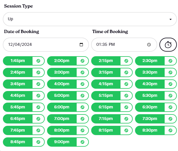Viewport: 178px width, 151px height.
Task: Click the magnifier icon beside 8:45pm
Action: (38, 142)
